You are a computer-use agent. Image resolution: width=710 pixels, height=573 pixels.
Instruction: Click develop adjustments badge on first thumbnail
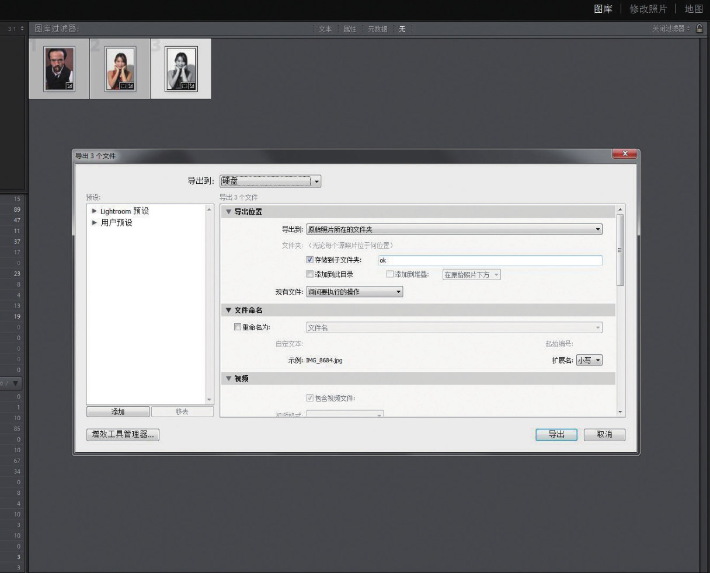71,86
